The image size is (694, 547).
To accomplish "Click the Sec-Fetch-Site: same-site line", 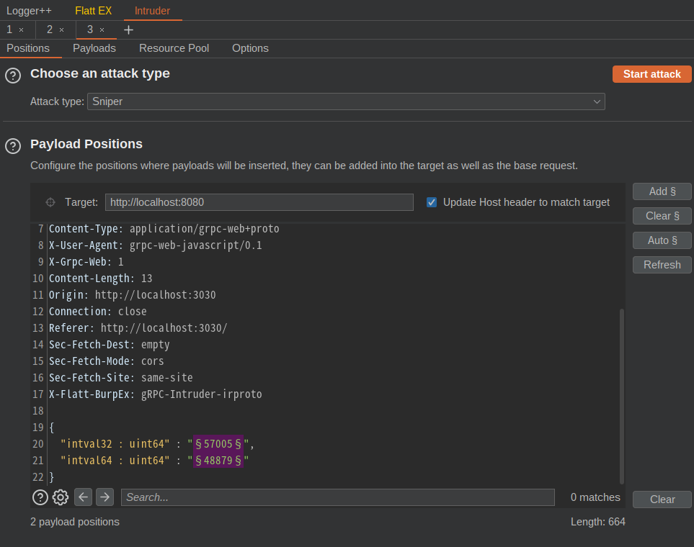I will pyautogui.click(x=121, y=378).
